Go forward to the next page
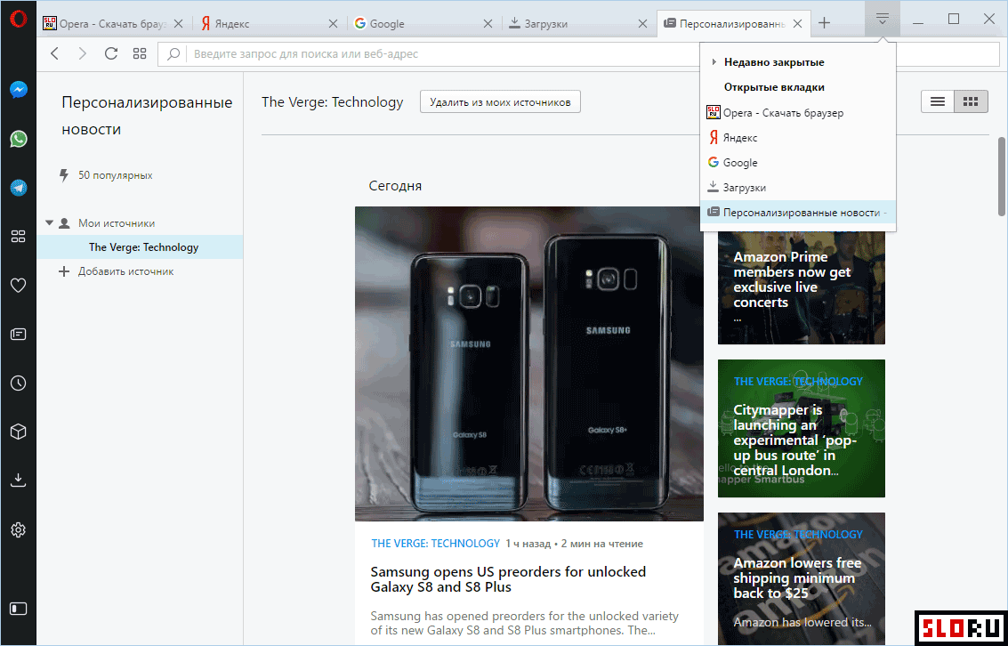 tap(82, 53)
